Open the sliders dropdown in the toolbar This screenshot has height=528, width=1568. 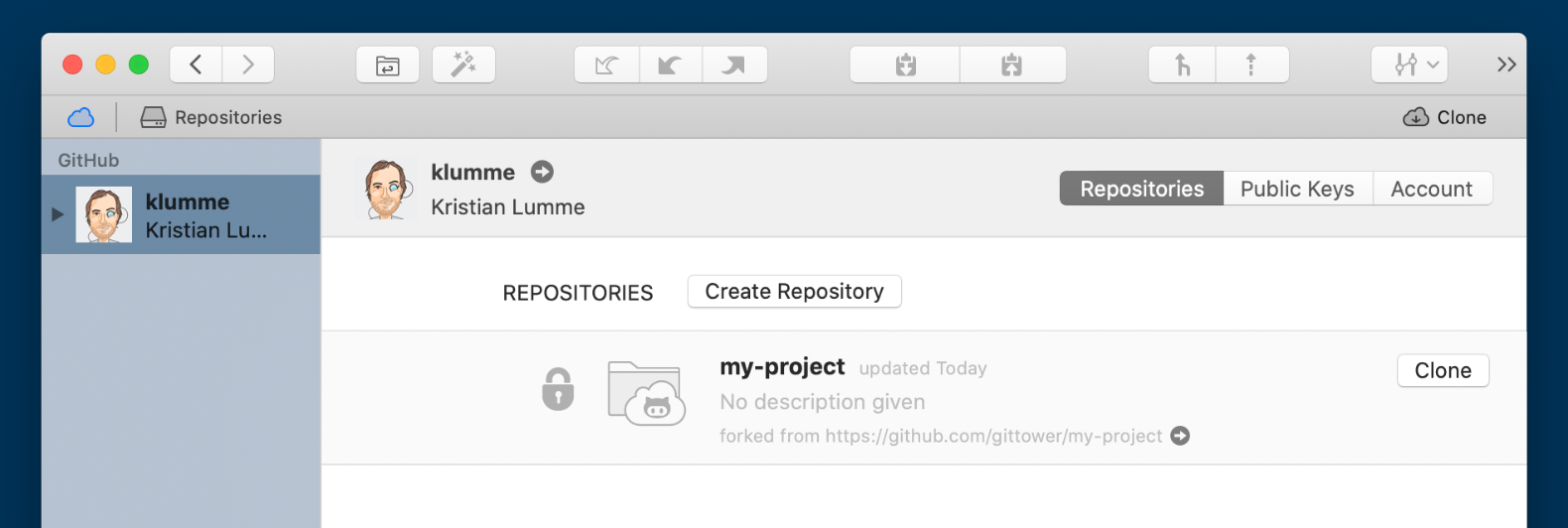tap(1409, 66)
